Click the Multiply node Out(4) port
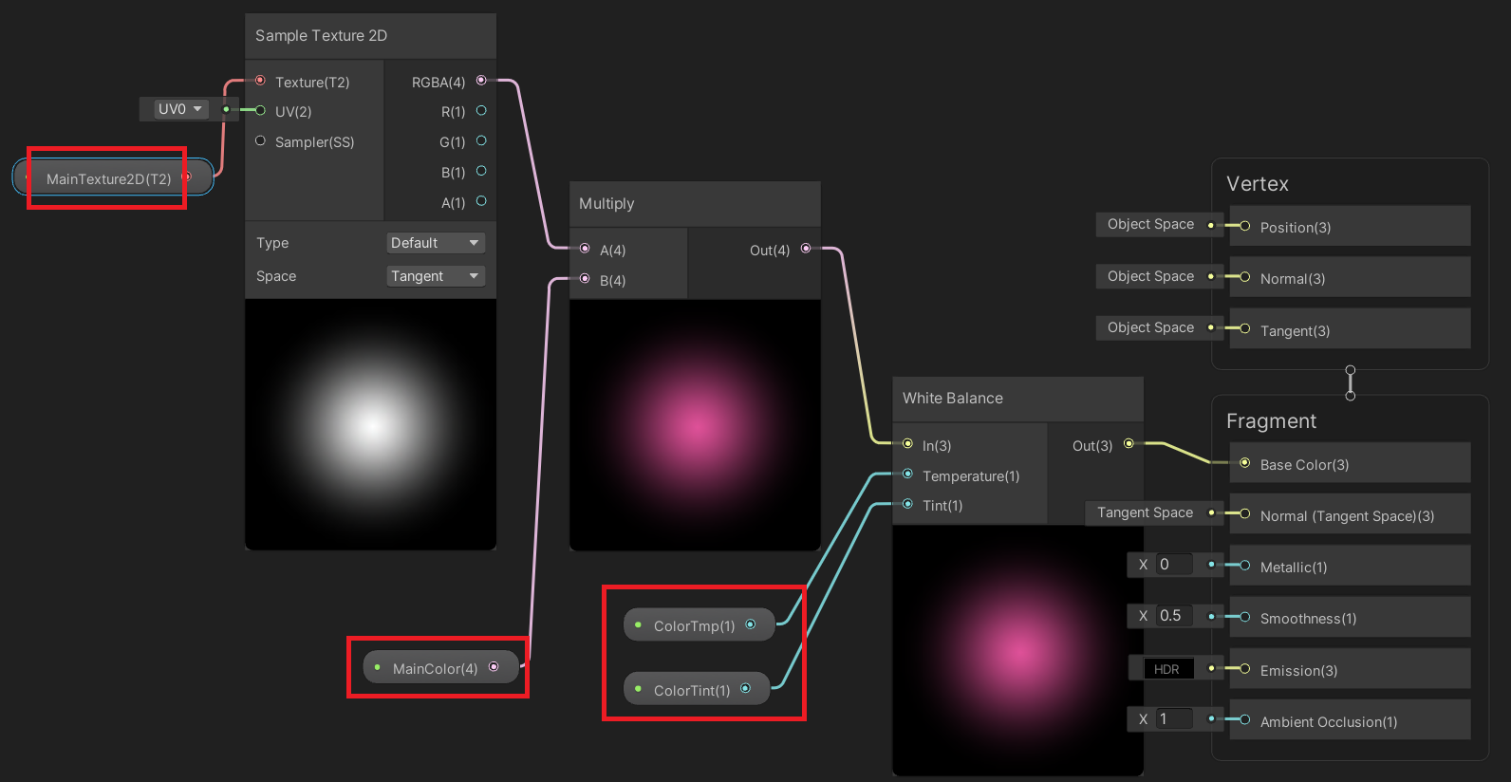Viewport: 1511px width, 782px height. pyautogui.click(x=806, y=249)
